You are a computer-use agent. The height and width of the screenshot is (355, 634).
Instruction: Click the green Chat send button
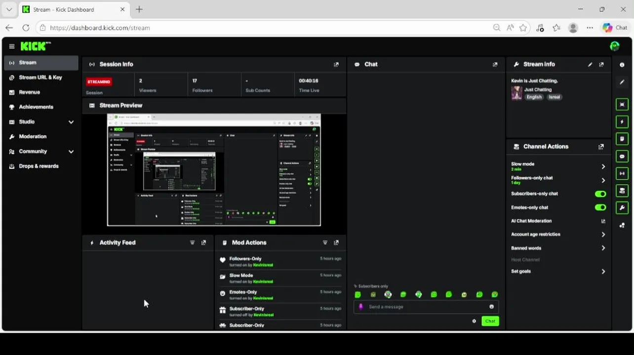(x=490, y=321)
